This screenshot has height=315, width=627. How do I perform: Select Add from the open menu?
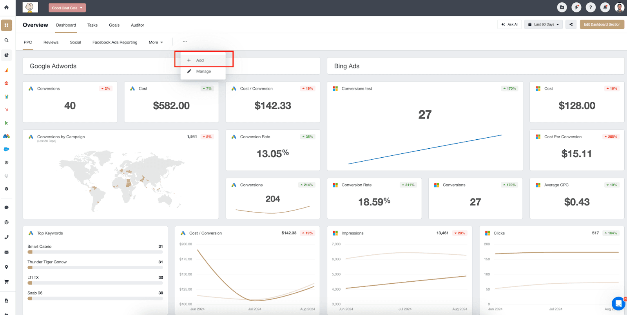tap(200, 60)
